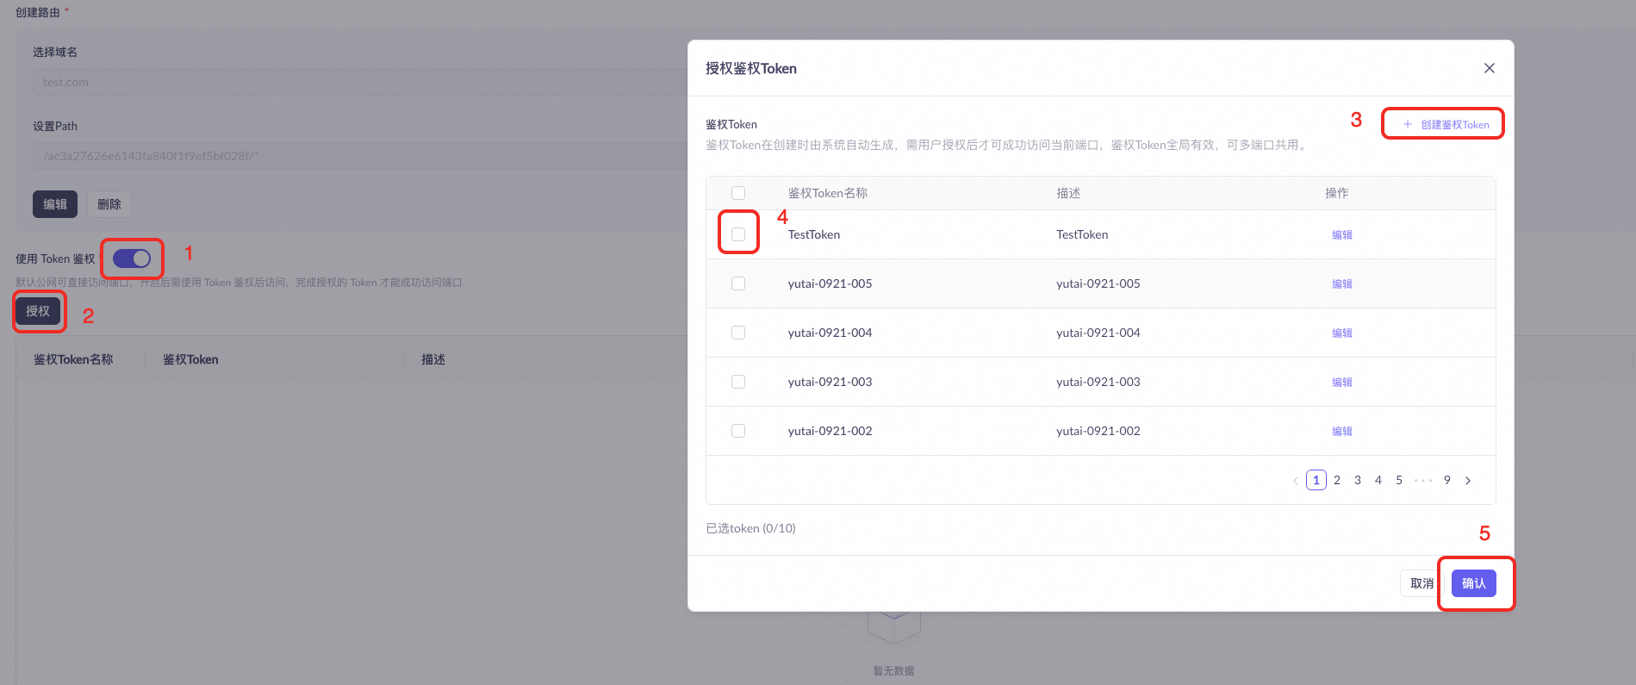Select the TestToken name cell
This screenshot has width=1636, height=685.
[814, 234]
